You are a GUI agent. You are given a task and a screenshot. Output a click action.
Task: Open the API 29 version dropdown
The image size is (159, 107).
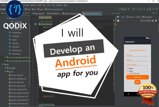pos(139,17)
